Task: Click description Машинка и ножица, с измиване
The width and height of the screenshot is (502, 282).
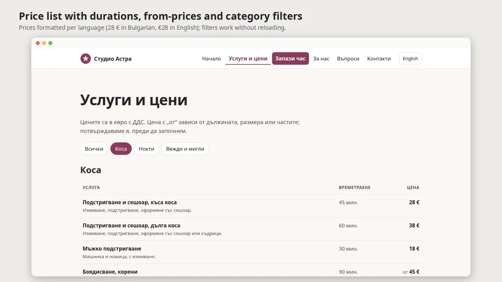Action: tap(119, 257)
